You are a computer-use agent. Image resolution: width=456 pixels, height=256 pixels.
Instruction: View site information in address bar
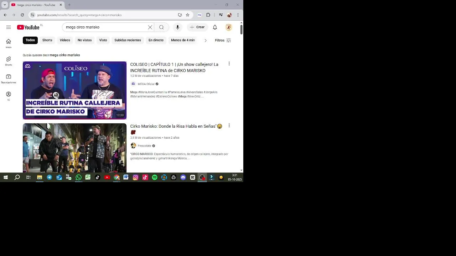coord(32,15)
